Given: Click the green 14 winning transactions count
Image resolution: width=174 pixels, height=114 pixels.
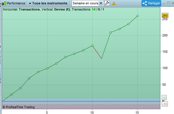Looking at the screenshot, I should coord(94,10).
